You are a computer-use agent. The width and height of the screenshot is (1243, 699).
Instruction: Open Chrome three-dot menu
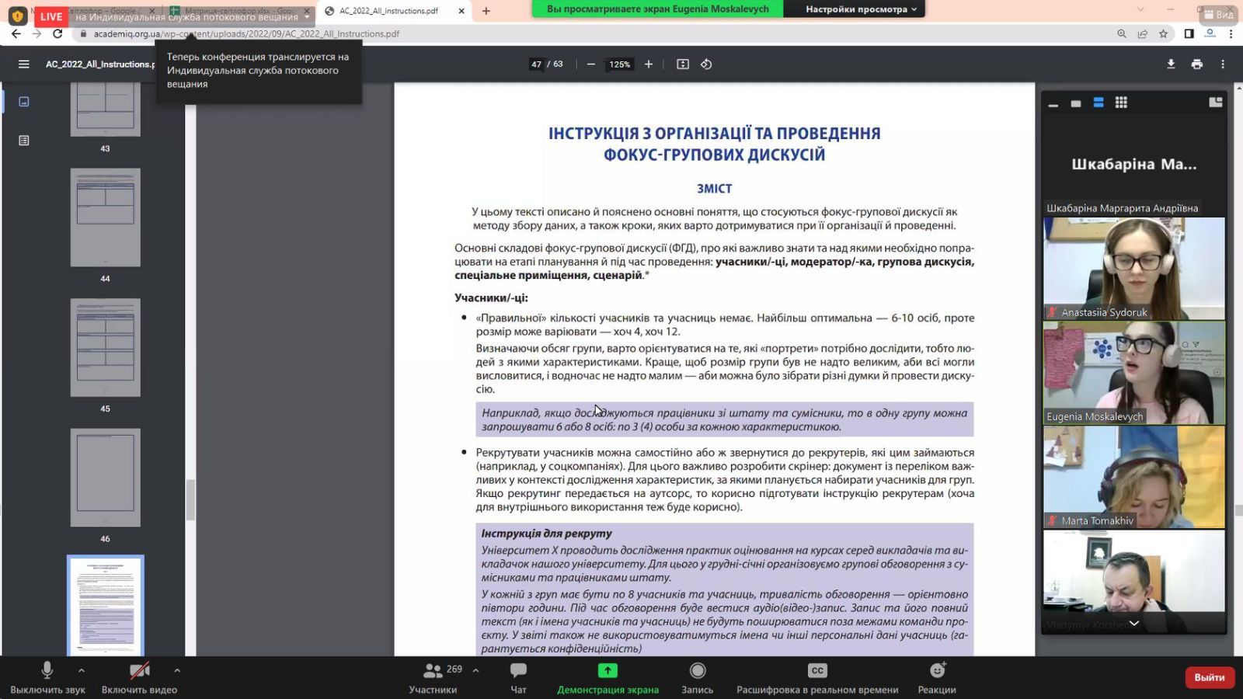(1231, 33)
